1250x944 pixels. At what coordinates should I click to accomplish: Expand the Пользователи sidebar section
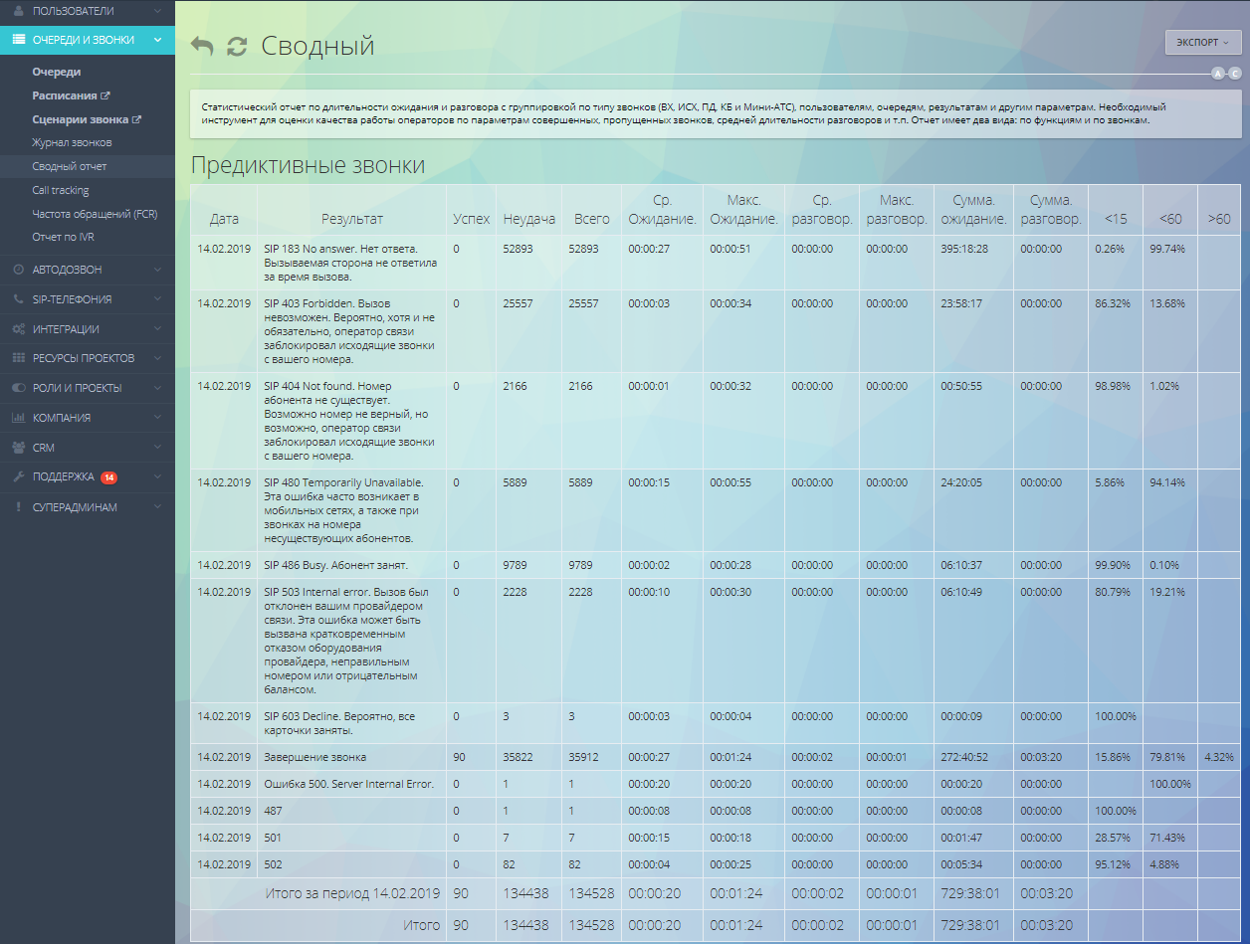[x=88, y=11]
